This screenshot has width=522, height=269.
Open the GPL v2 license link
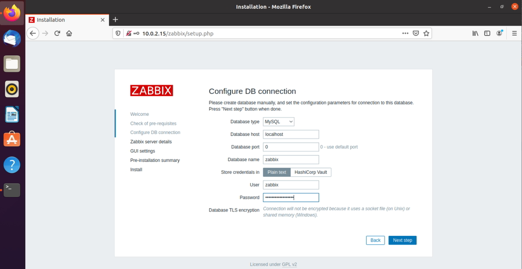click(x=290, y=264)
